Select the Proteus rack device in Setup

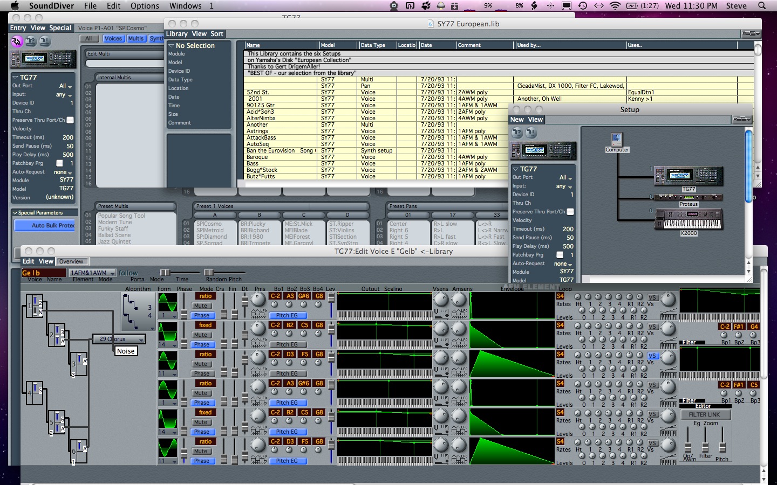pyautogui.click(x=689, y=197)
